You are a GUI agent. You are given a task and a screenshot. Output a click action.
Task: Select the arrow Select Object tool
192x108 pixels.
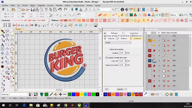tap(2, 31)
